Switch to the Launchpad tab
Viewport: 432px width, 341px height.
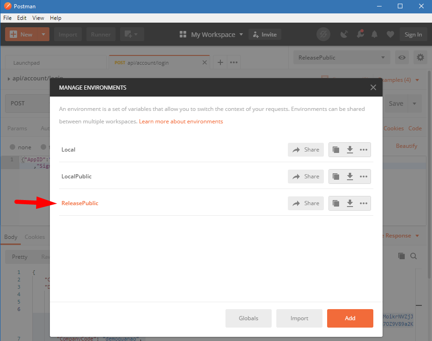(x=56, y=62)
